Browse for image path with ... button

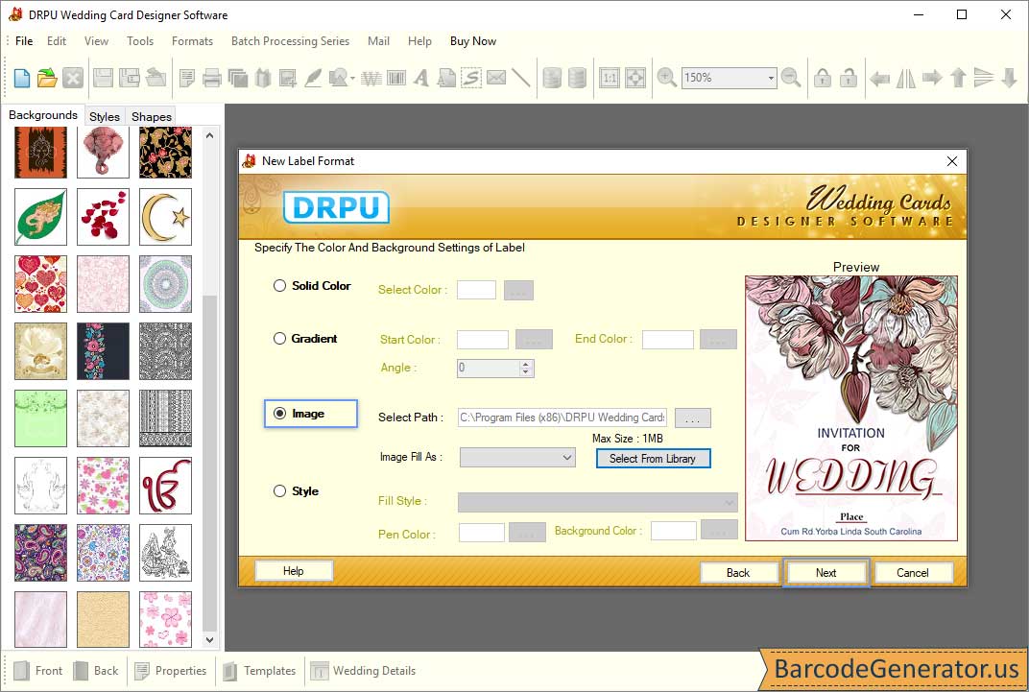click(692, 418)
